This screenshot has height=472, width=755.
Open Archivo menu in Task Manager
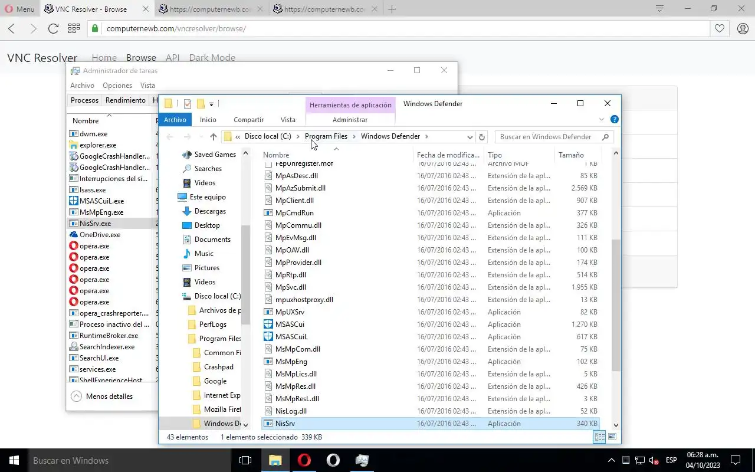[82, 86]
